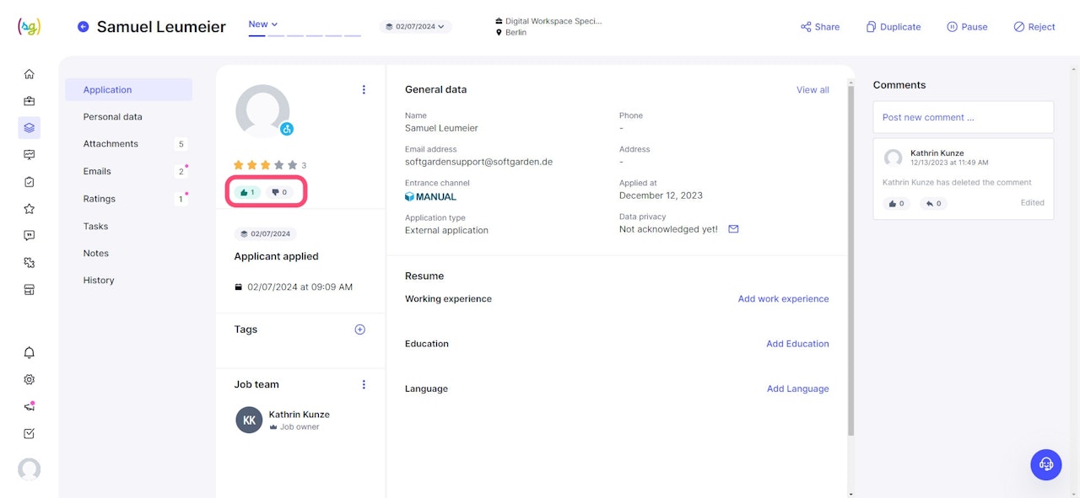Open the 02/07/2024 date dropdown
Screen dimensions: 1080x498
pos(415,27)
